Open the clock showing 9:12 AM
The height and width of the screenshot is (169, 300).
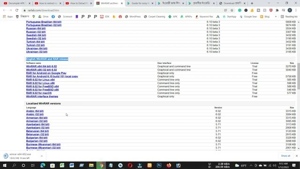pos(283,165)
